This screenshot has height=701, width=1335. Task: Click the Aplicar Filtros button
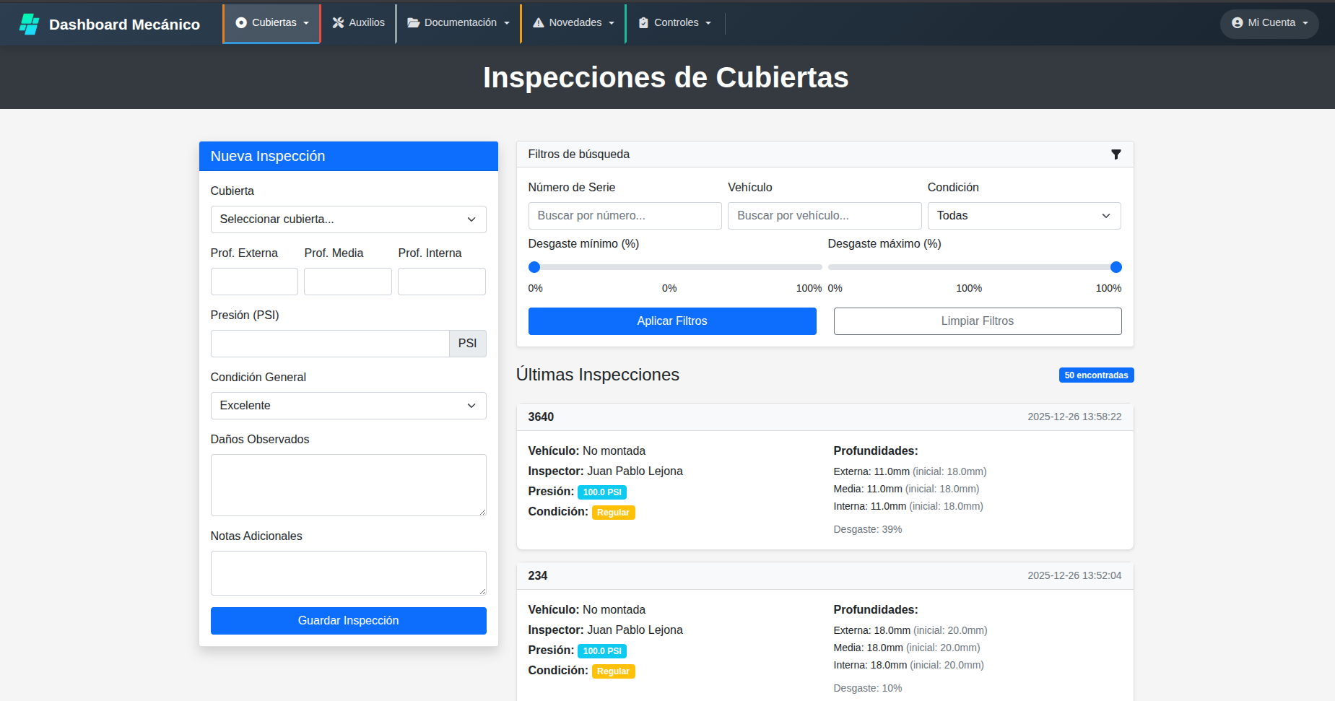pyautogui.click(x=671, y=321)
